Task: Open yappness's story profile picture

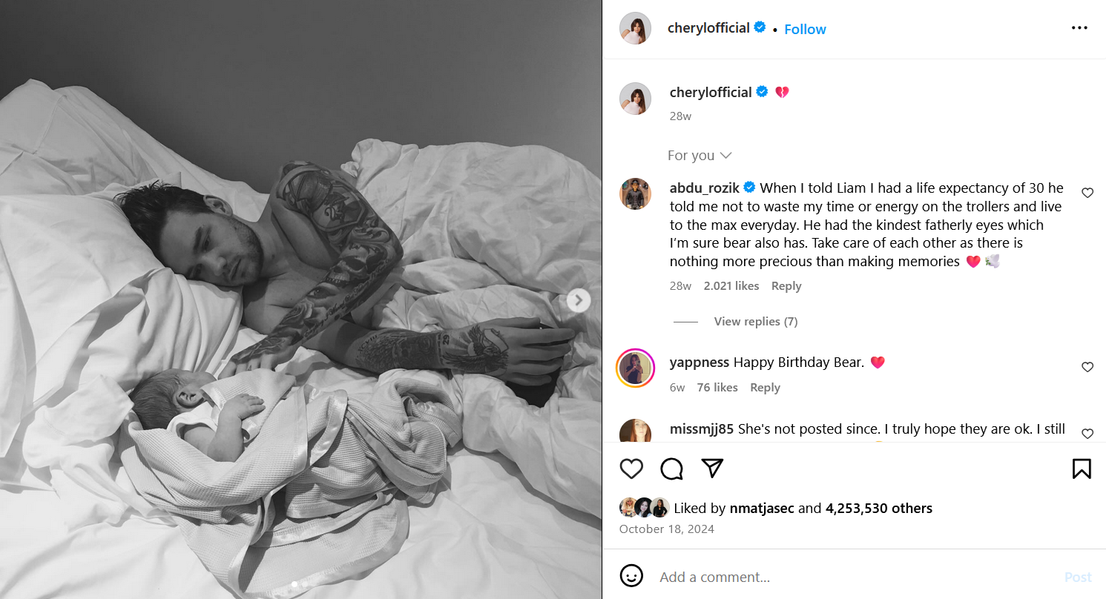Action: point(635,368)
